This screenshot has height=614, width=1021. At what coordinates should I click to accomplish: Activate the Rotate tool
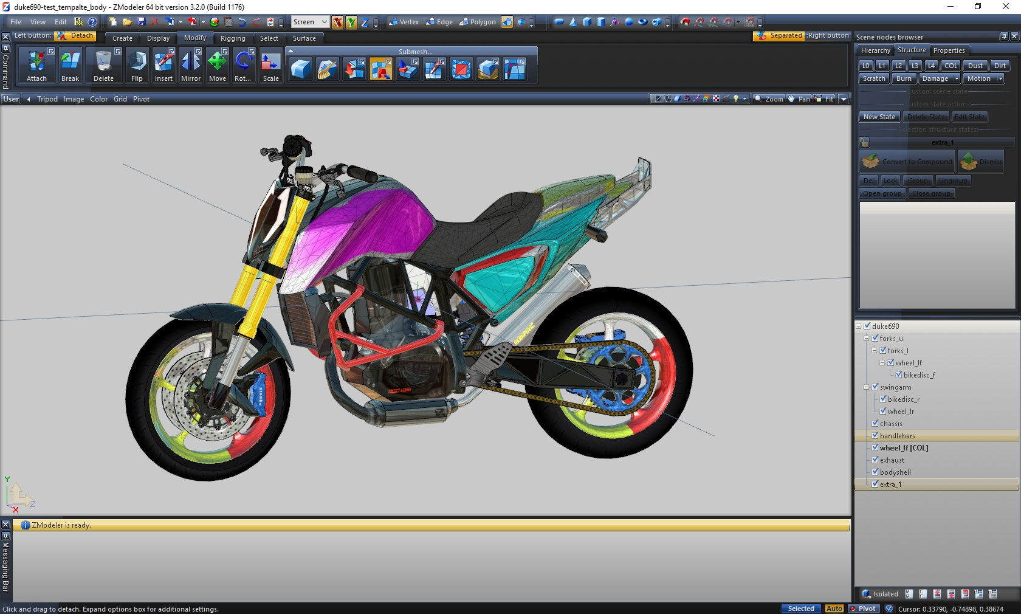tap(243, 66)
